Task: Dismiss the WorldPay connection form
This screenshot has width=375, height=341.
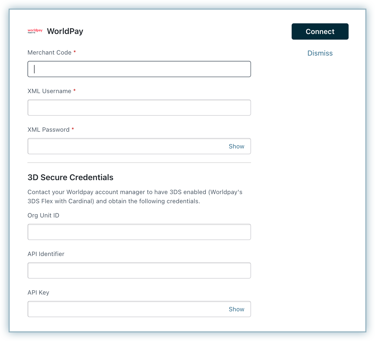Action: click(320, 53)
